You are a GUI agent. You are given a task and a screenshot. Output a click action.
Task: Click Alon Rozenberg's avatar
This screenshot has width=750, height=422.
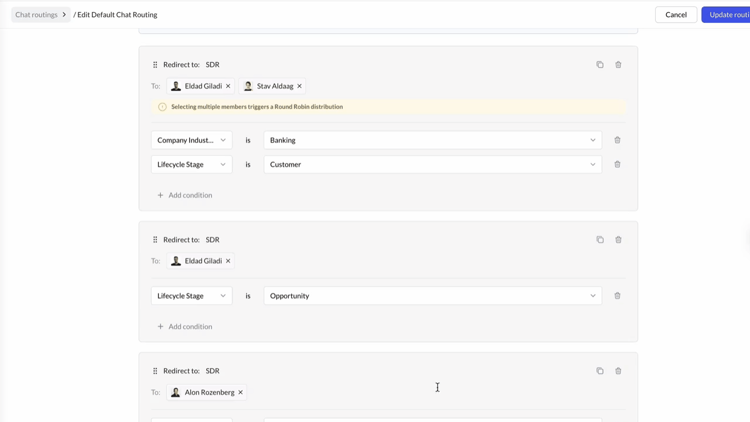[x=176, y=392]
